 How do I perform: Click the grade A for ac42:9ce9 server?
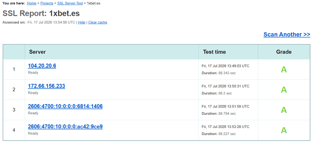(284, 131)
